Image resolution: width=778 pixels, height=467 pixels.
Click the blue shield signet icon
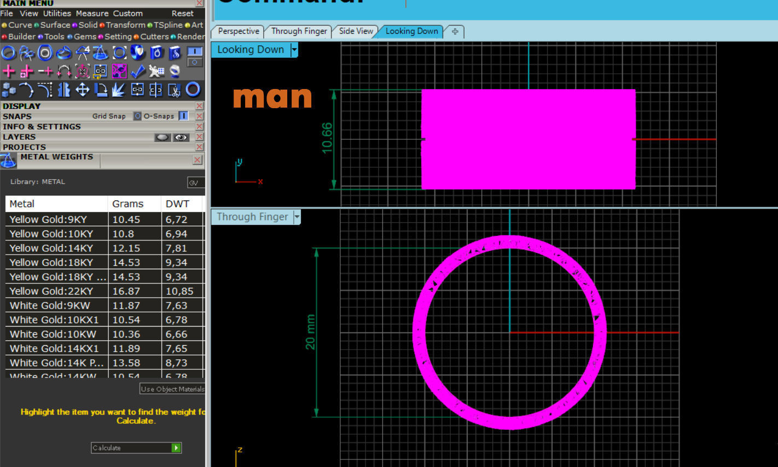click(138, 53)
